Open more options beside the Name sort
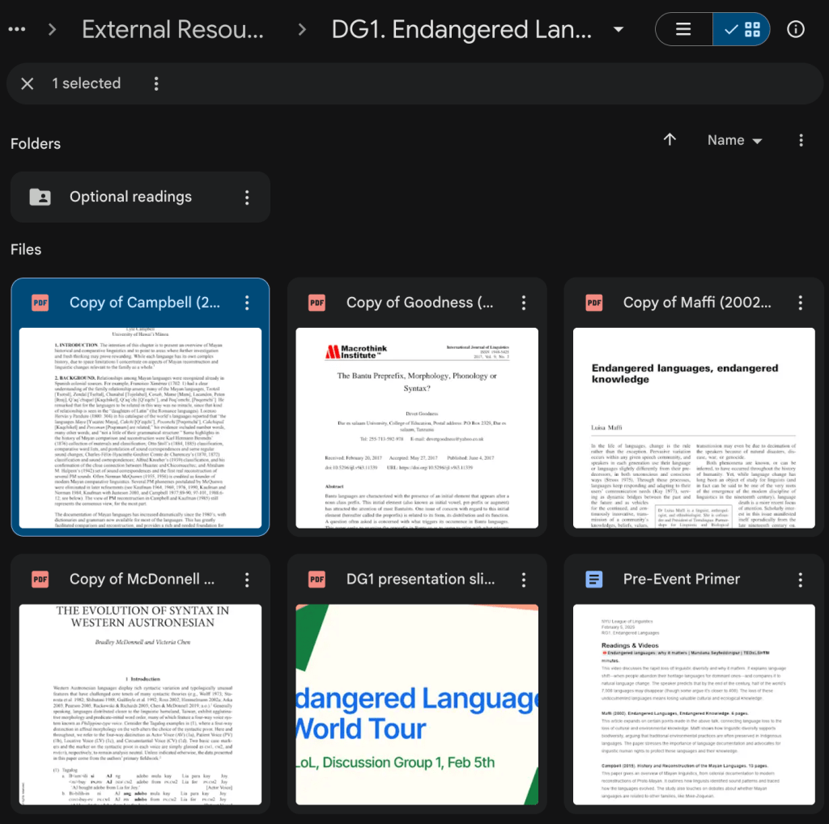This screenshot has width=829, height=824. pyautogui.click(x=801, y=140)
